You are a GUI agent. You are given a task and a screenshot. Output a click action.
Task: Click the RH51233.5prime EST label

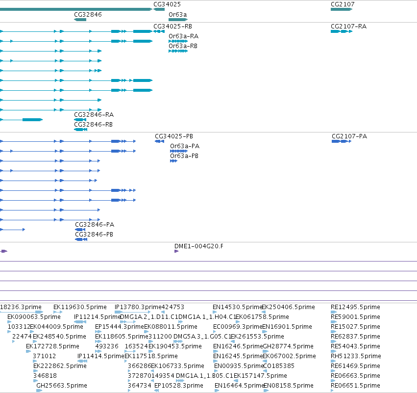click(356, 357)
